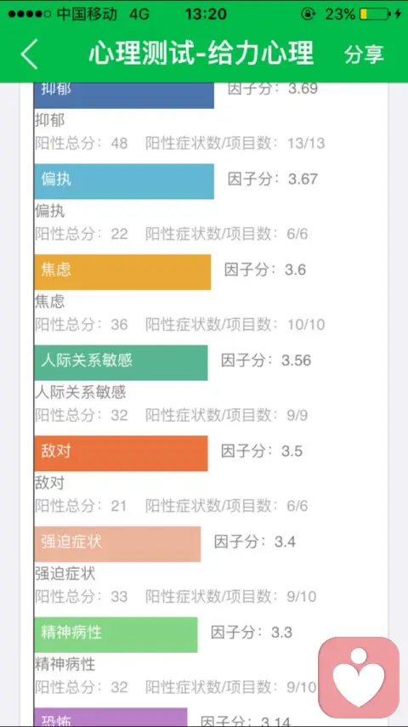Select the dark blue 抑郁 bar

point(124,95)
